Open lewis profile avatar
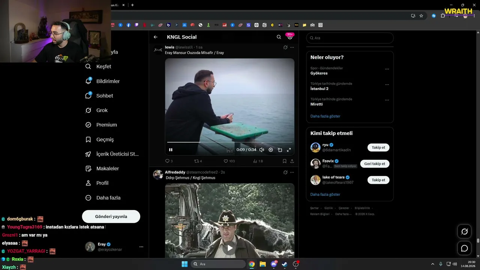Viewport: 480px width, 270px height. [158, 50]
